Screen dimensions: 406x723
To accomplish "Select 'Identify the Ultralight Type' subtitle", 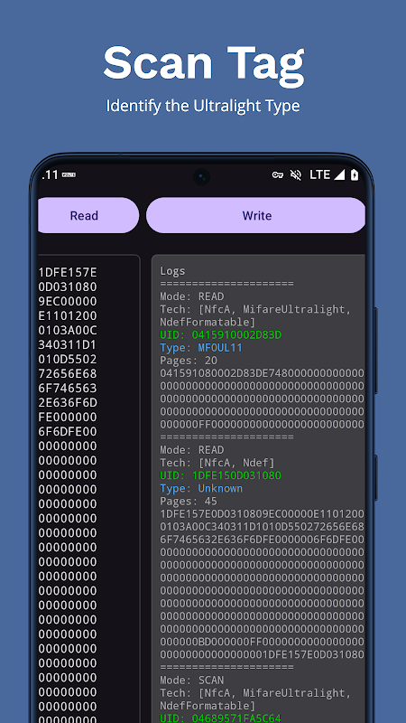I will [203, 106].
